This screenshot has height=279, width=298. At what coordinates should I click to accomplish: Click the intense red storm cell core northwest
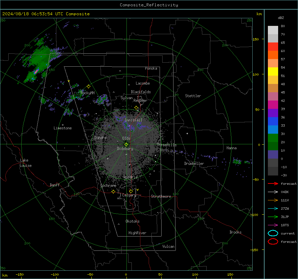pos(36,71)
